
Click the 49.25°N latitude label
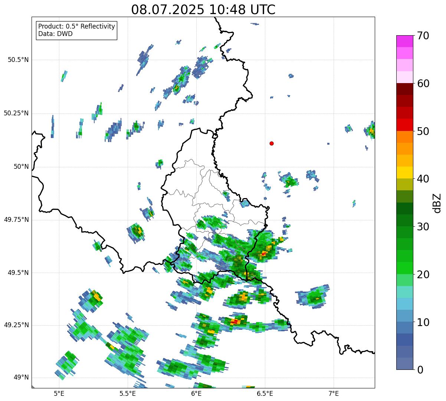[x=16, y=325]
